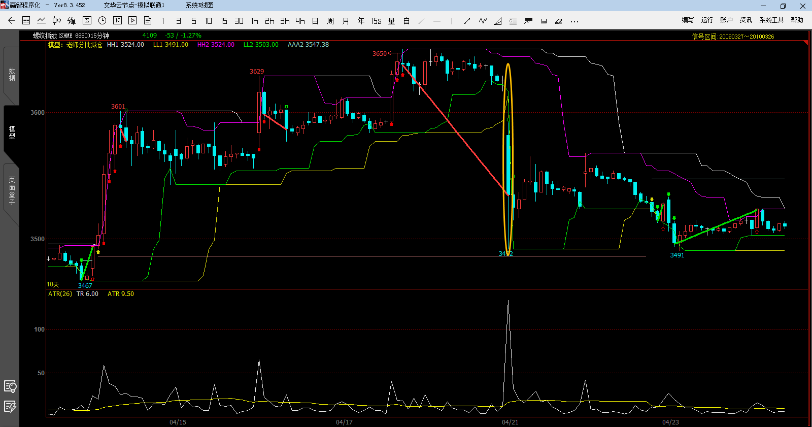Click the clock icon in toolbar
Image resolution: width=812 pixels, height=427 pixels.
(x=102, y=21)
